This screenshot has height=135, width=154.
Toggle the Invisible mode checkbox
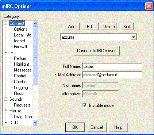[85, 105]
